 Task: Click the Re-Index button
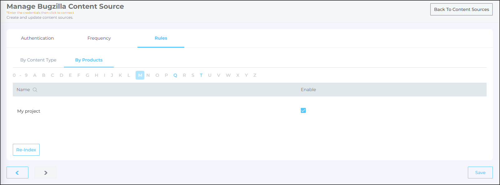click(x=26, y=150)
